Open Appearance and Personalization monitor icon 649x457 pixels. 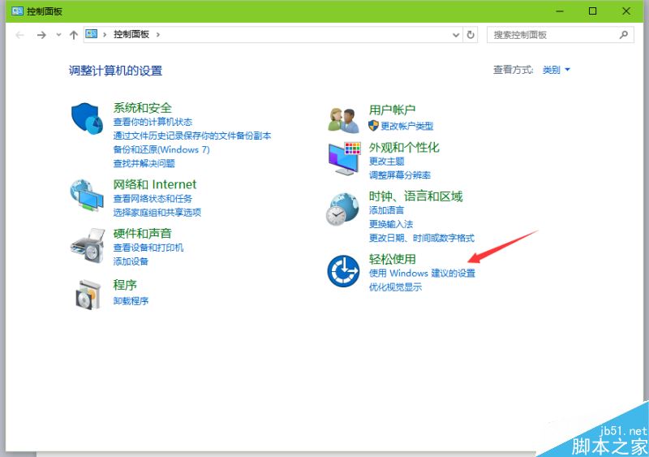(x=343, y=157)
